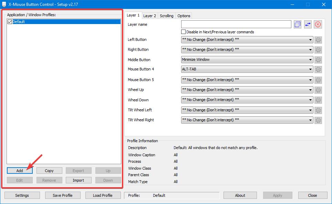Open the Wheel Up settings gear

[318, 90]
